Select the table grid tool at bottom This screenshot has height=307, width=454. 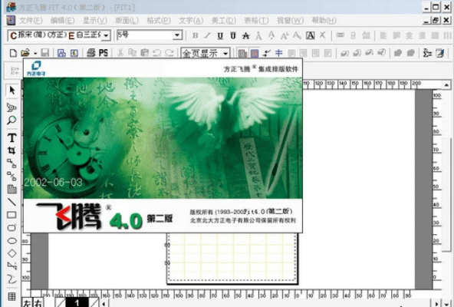point(12,296)
